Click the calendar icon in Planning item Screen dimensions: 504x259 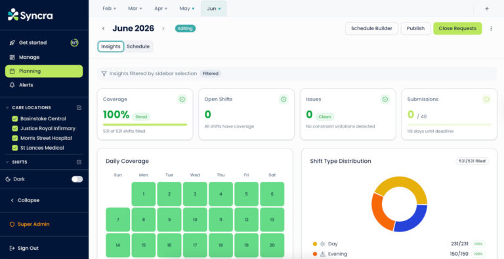click(x=12, y=71)
